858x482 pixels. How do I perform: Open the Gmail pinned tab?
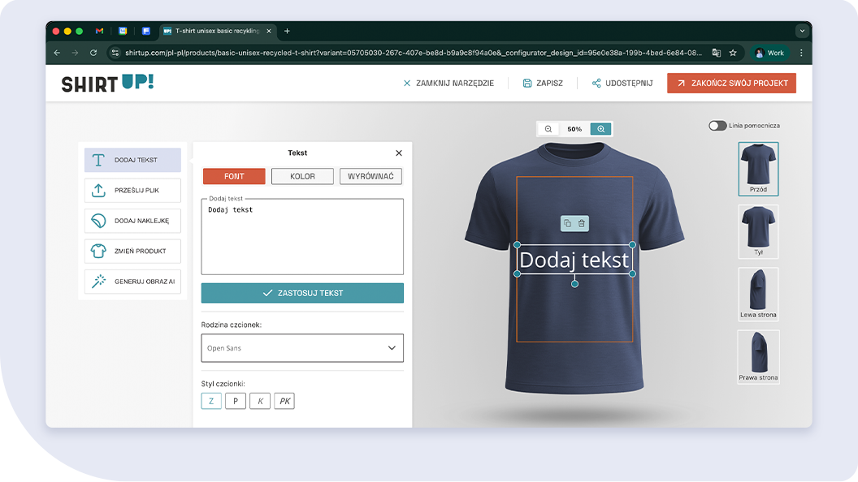pyautogui.click(x=100, y=31)
